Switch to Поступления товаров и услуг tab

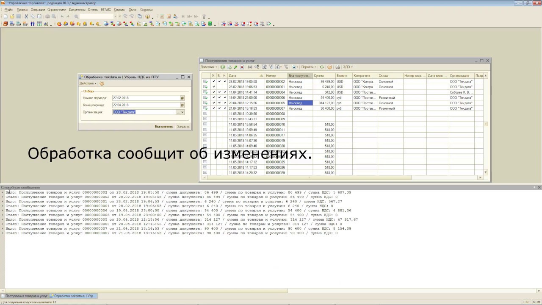[25, 296]
